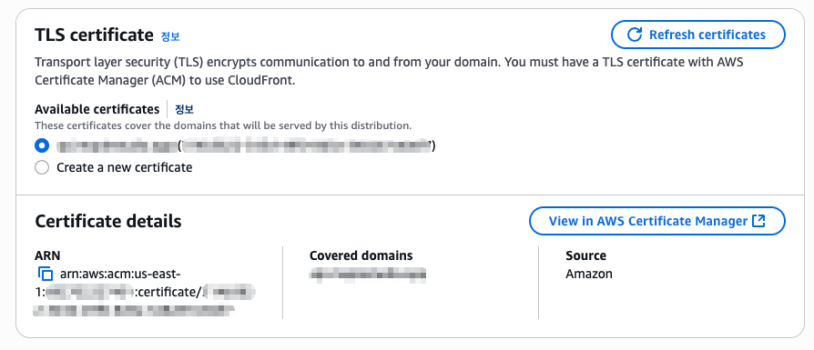Open the 정보 link beside Available certificates
Image resolution: width=814 pixels, height=350 pixels.
pos(184,109)
